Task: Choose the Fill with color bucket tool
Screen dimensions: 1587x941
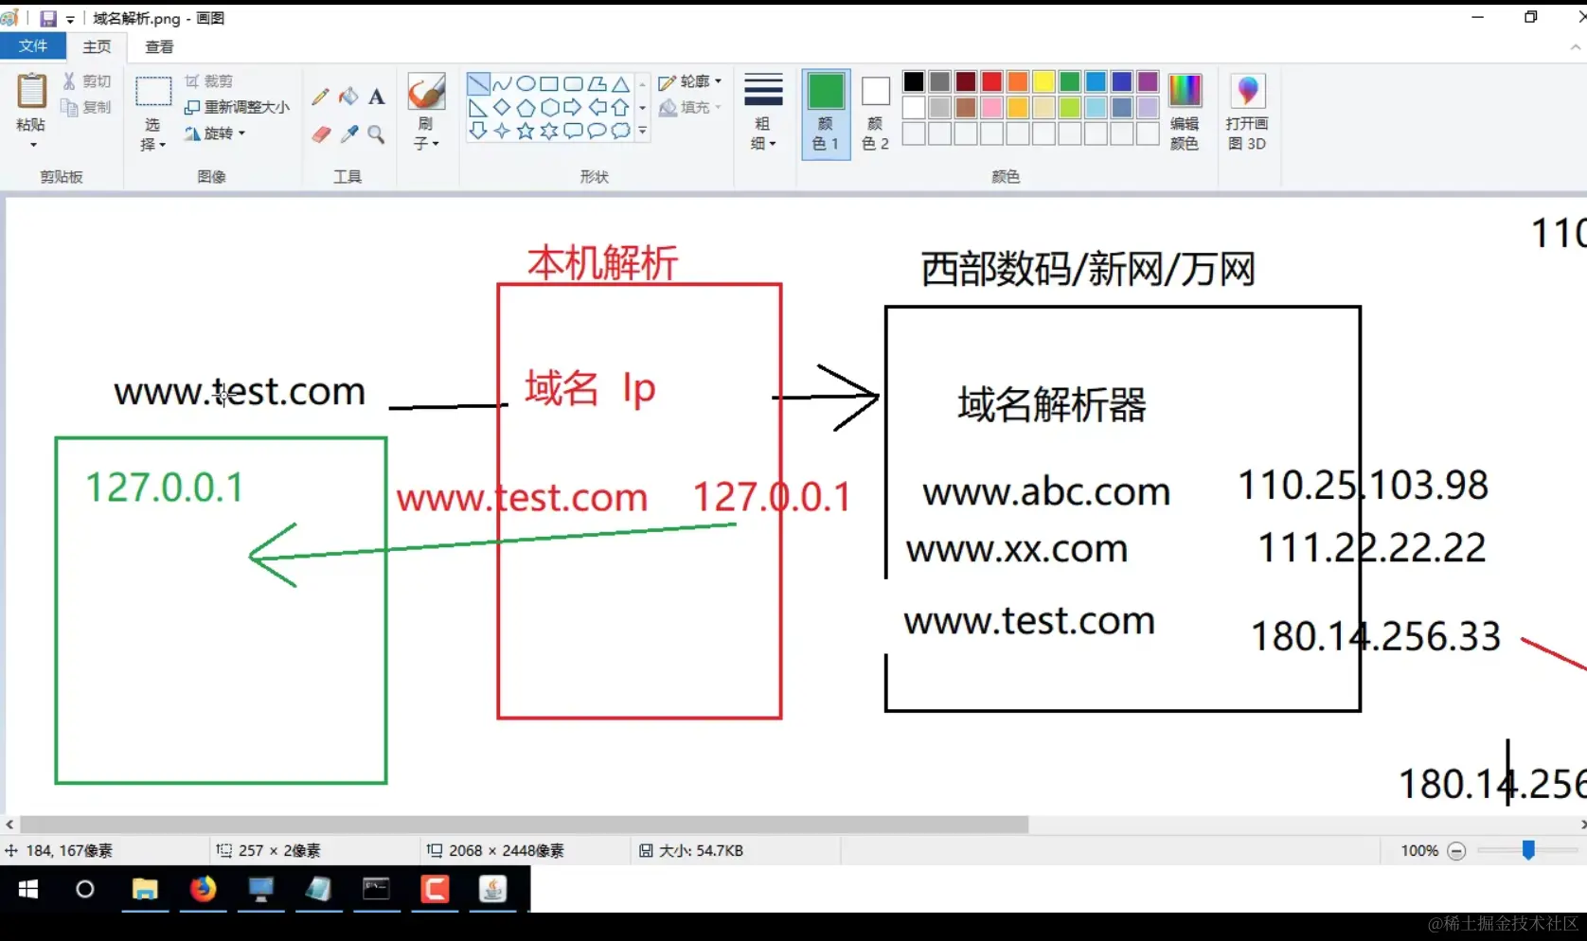Action: [x=348, y=96]
